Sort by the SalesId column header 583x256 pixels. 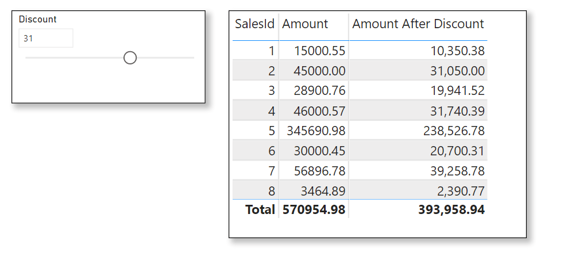254,24
